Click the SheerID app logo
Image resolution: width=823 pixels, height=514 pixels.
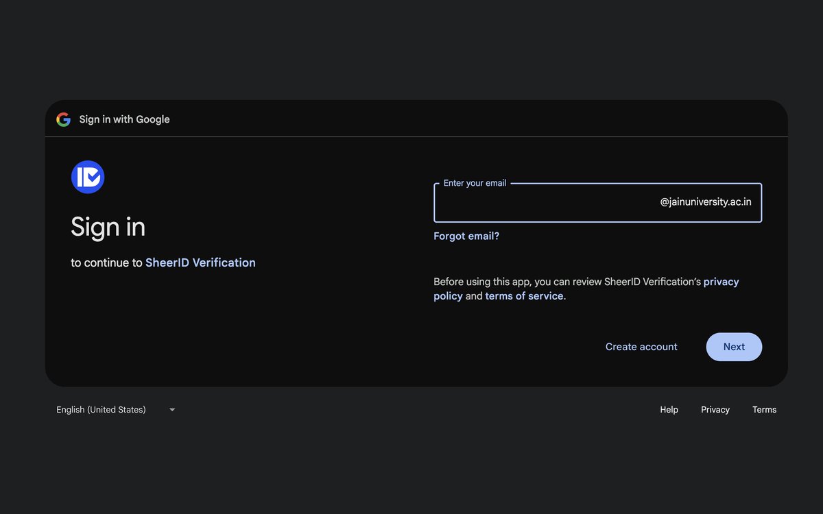click(x=88, y=177)
